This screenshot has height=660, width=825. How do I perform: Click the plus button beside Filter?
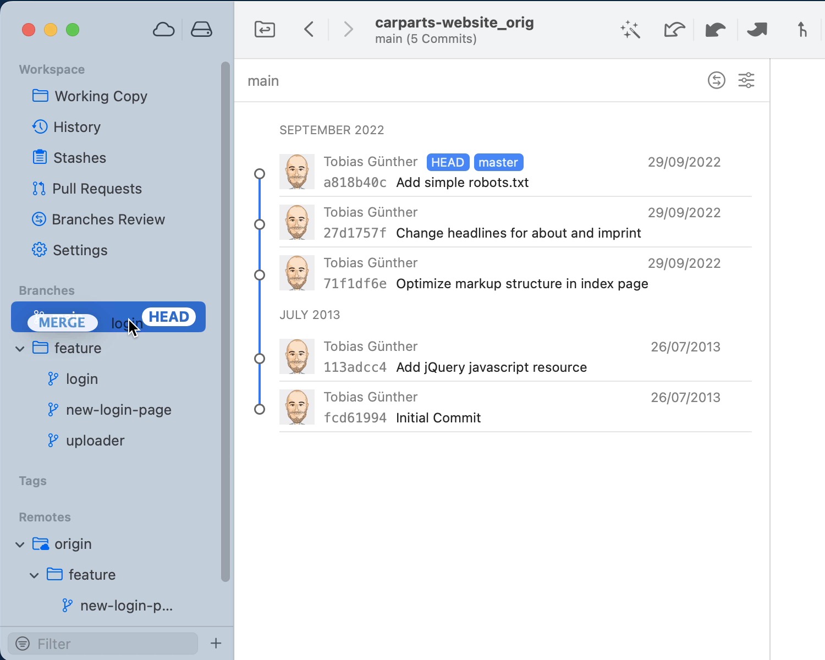click(216, 643)
